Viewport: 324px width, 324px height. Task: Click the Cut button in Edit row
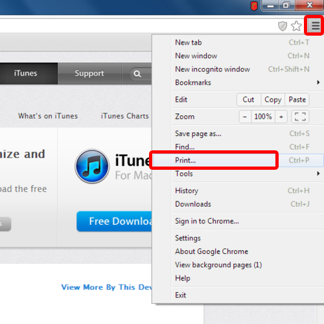[x=249, y=100]
